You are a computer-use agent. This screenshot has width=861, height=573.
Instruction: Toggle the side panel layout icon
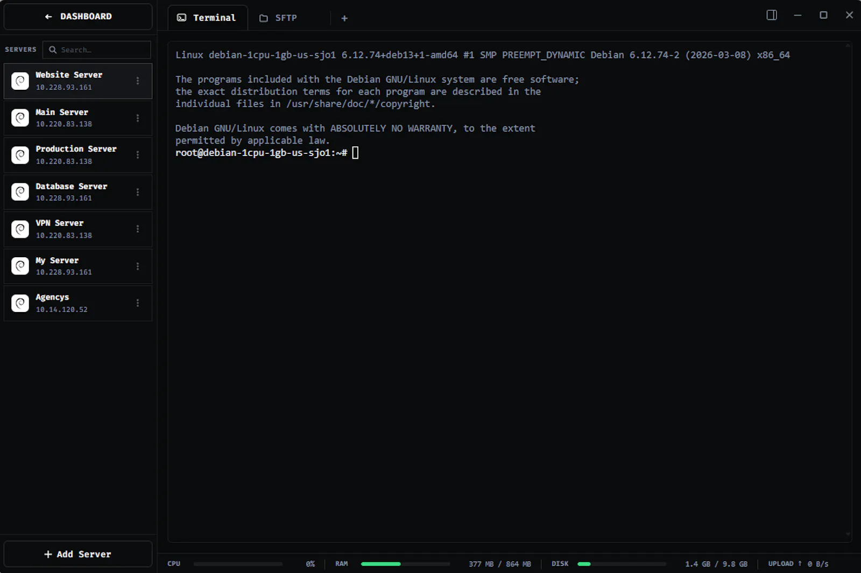[772, 15]
